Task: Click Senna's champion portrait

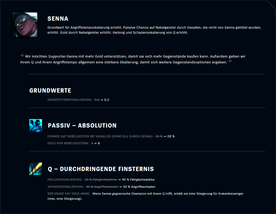Action: click(25, 25)
